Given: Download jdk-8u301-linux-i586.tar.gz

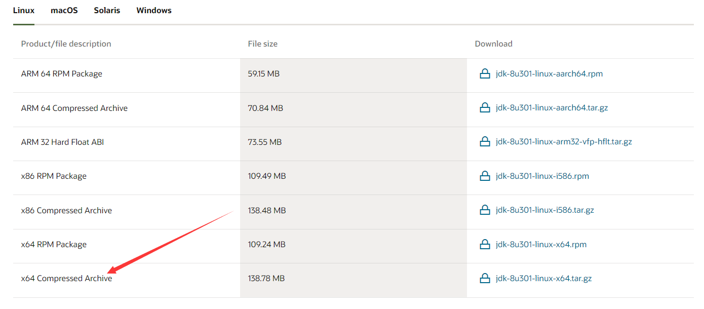Looking at the screenshot, I should (x=545, y=210).
